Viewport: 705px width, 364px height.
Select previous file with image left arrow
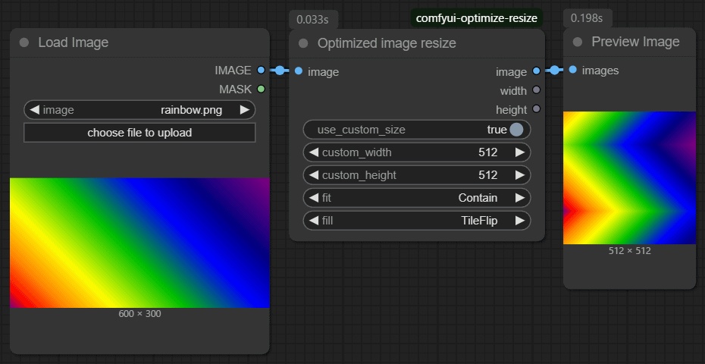[34, 110]
